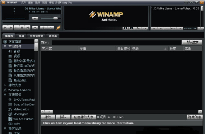Click the 隐藏信息 button
This screenshot has height=139, width=205.
194,117
